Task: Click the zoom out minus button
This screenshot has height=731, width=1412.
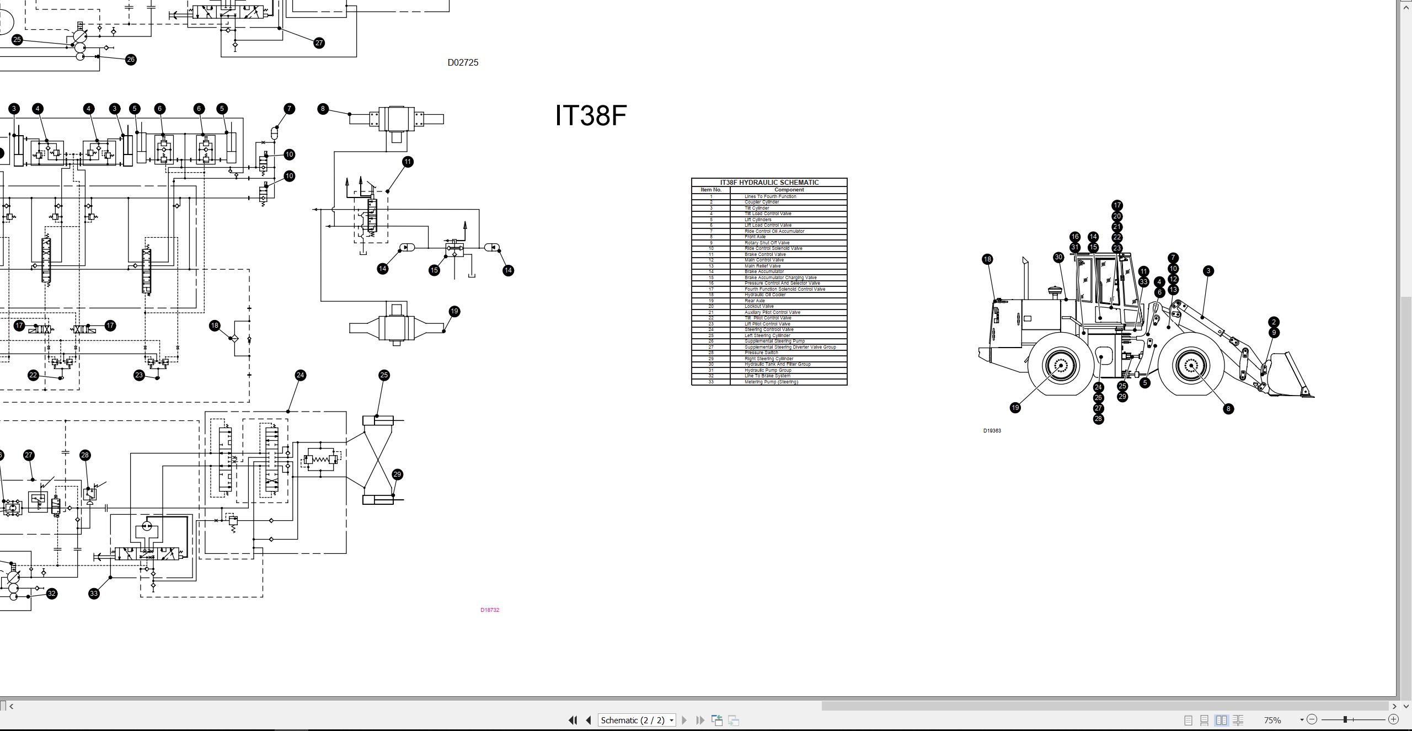Action: click(1312, 719)
